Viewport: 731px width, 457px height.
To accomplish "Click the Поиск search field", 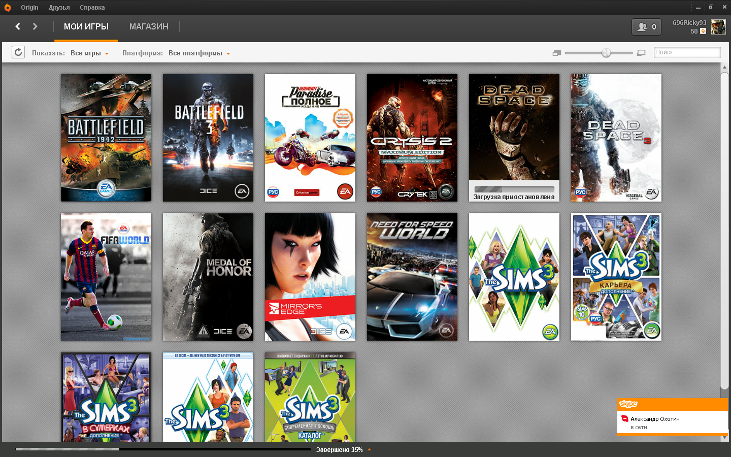I will [686, 52].
